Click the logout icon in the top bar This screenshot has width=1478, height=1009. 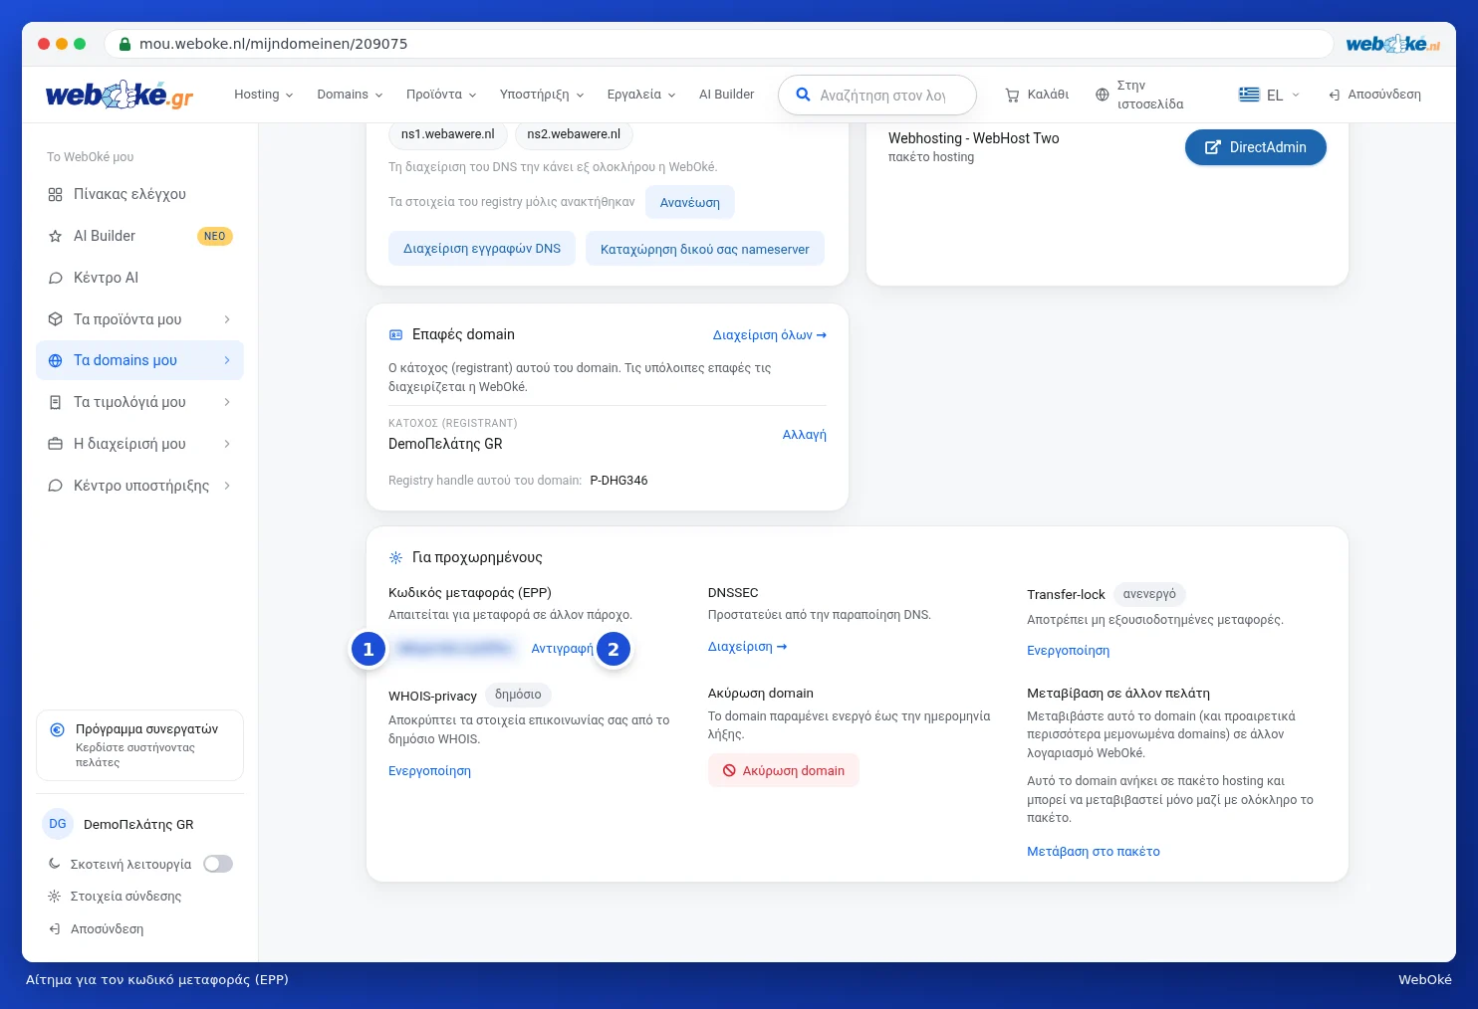1335,95
